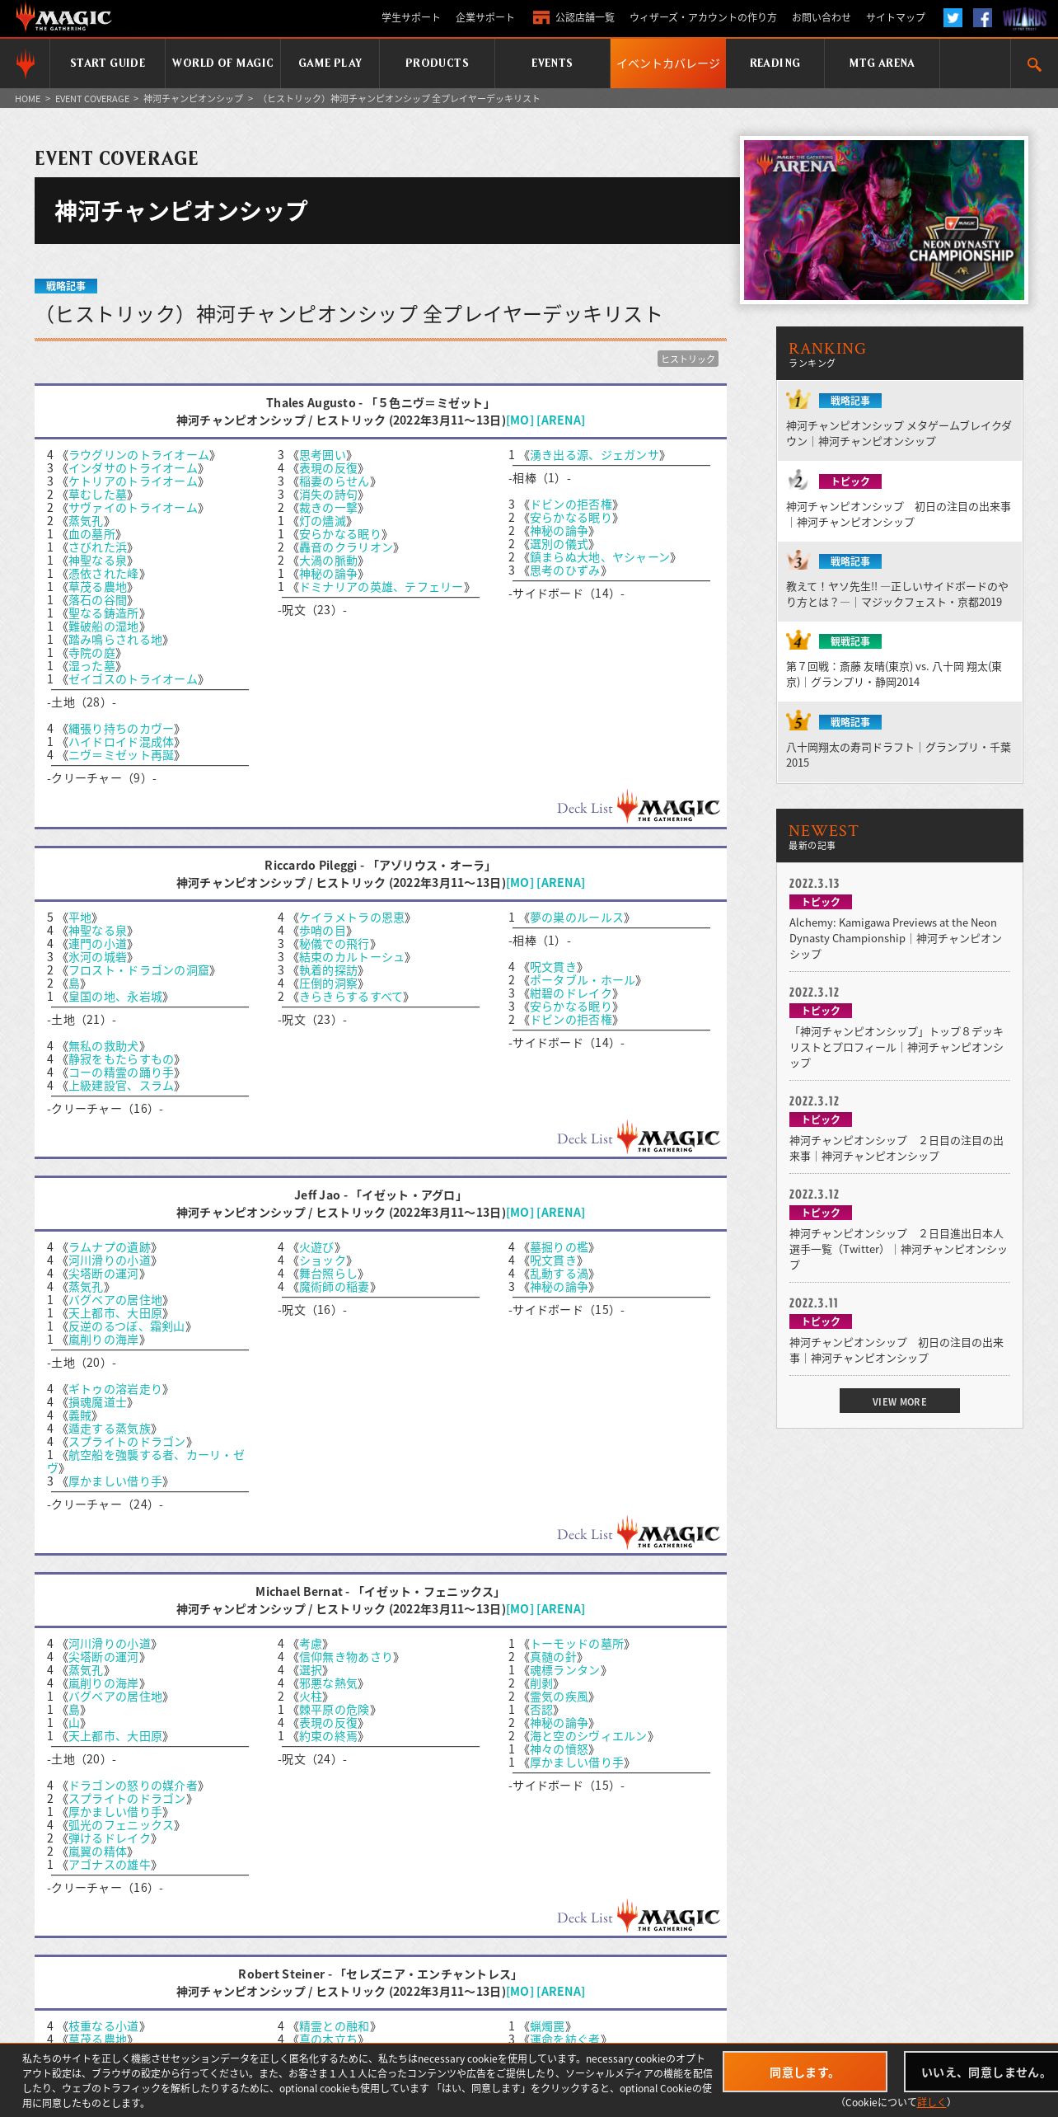The height and width of the screenshot is (2117, 1058).
Task: Click 神河チャンピオンシップ in the breadcrumb
Action: tap(193, 99)
